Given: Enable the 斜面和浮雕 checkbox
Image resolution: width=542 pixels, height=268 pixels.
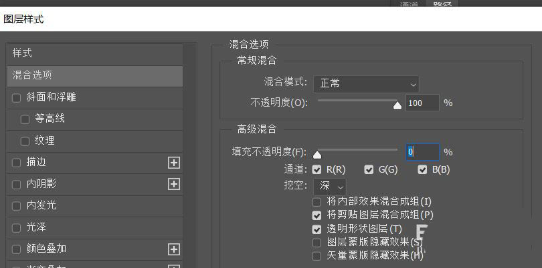Looking at the screenshot, I should (17, 98).
